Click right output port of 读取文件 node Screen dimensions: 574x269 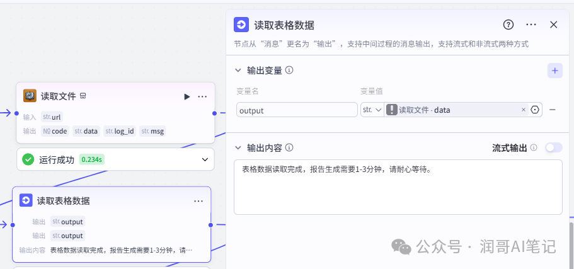(x=214, y=113)
